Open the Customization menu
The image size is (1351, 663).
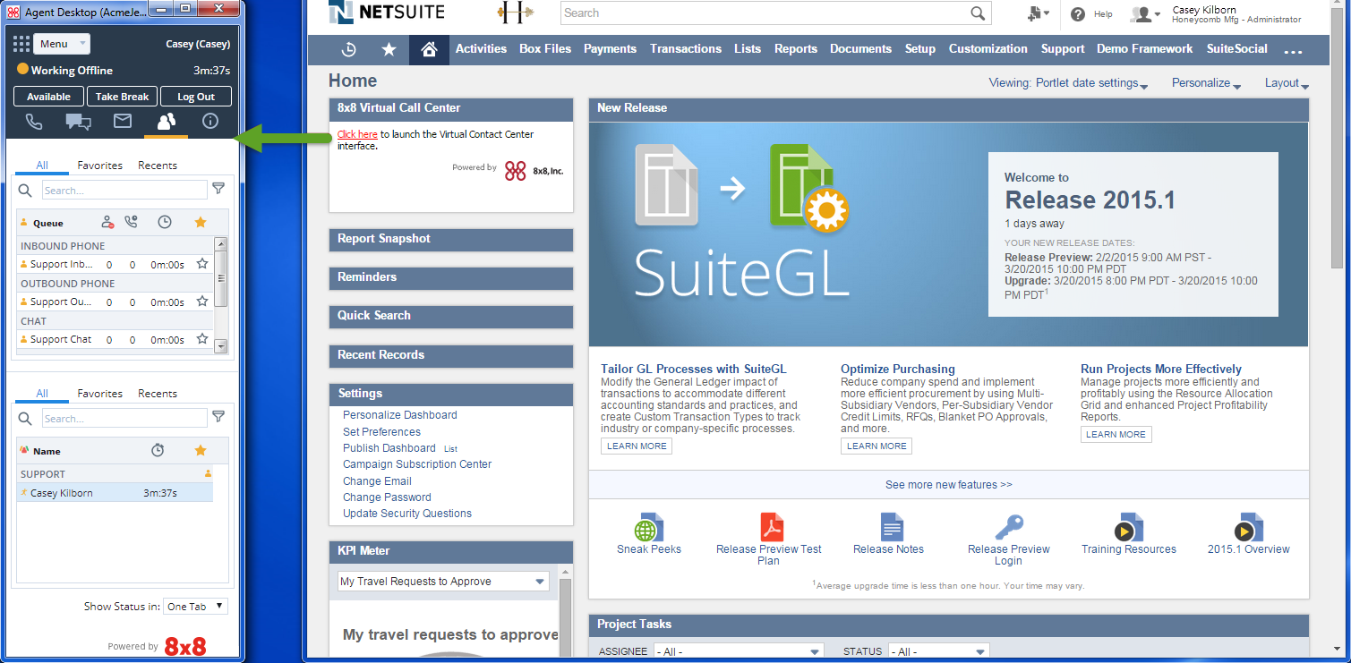(x=988, y=49)
